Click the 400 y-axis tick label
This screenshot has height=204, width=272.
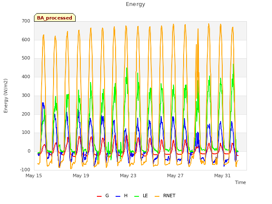point(26,77)
